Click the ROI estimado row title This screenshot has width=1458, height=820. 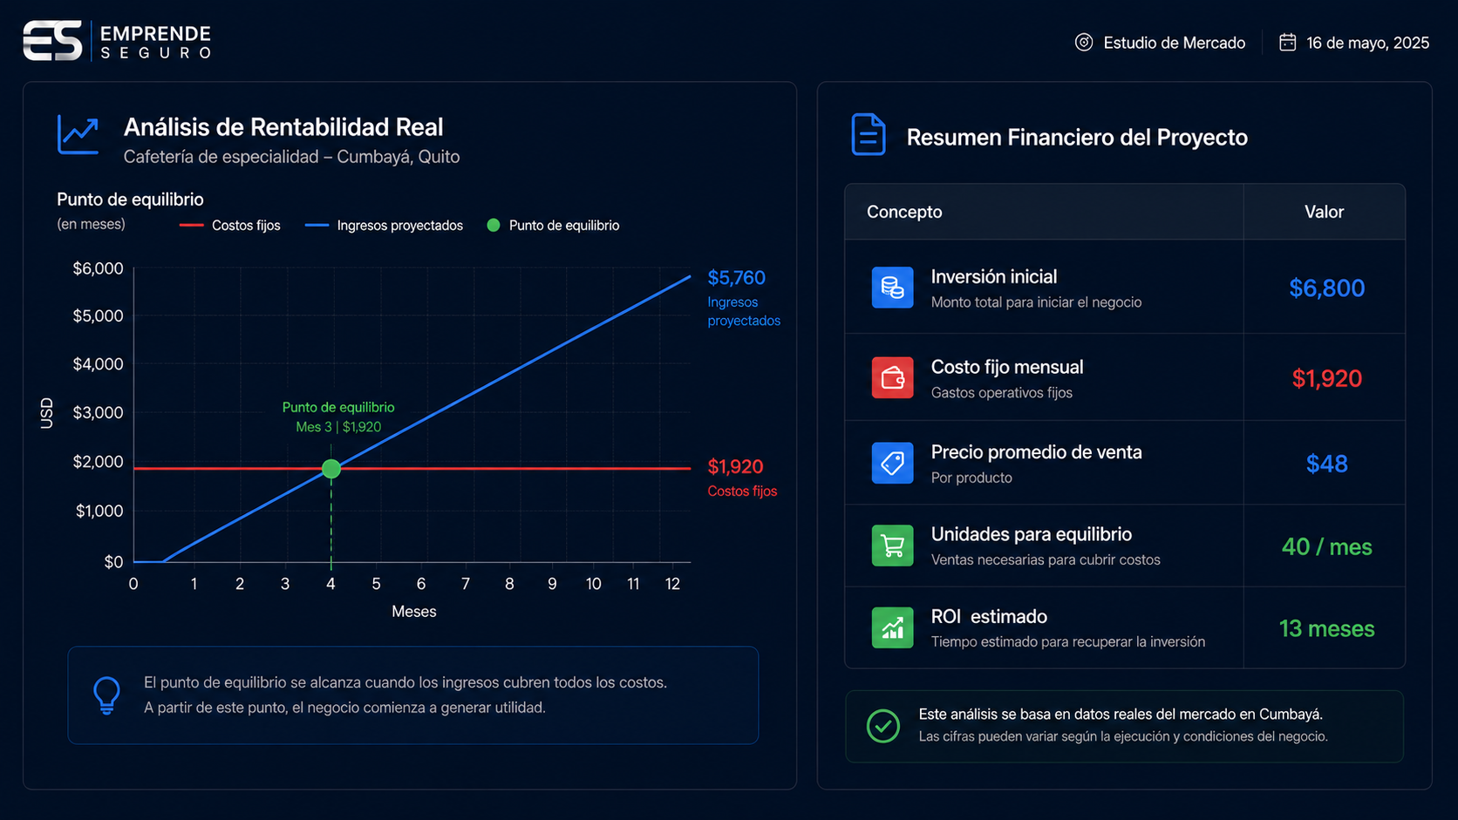pyautogui.click(x=989, y=616)
